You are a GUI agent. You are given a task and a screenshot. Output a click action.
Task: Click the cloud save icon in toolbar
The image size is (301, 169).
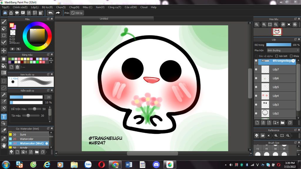click(x=5, y=13)
